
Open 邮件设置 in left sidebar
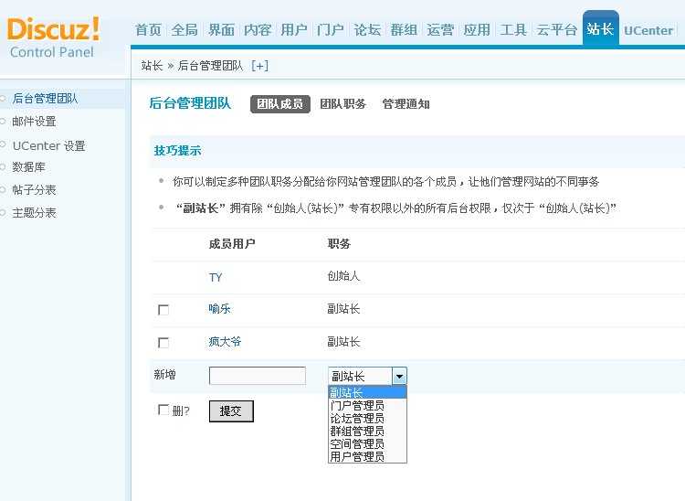tap(34, 122)
